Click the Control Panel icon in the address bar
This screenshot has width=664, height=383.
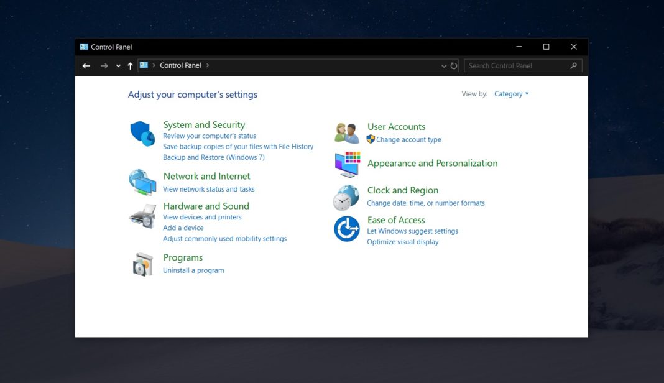tap(144, 65)
